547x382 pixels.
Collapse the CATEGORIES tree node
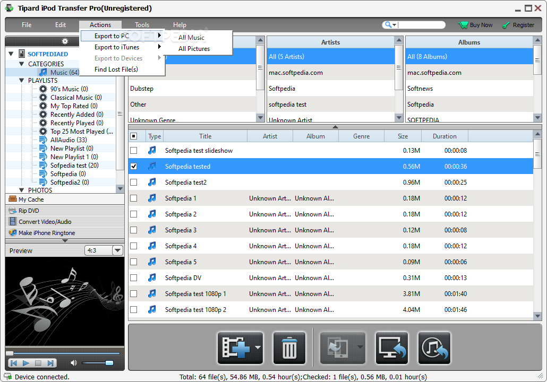(22, 64)
